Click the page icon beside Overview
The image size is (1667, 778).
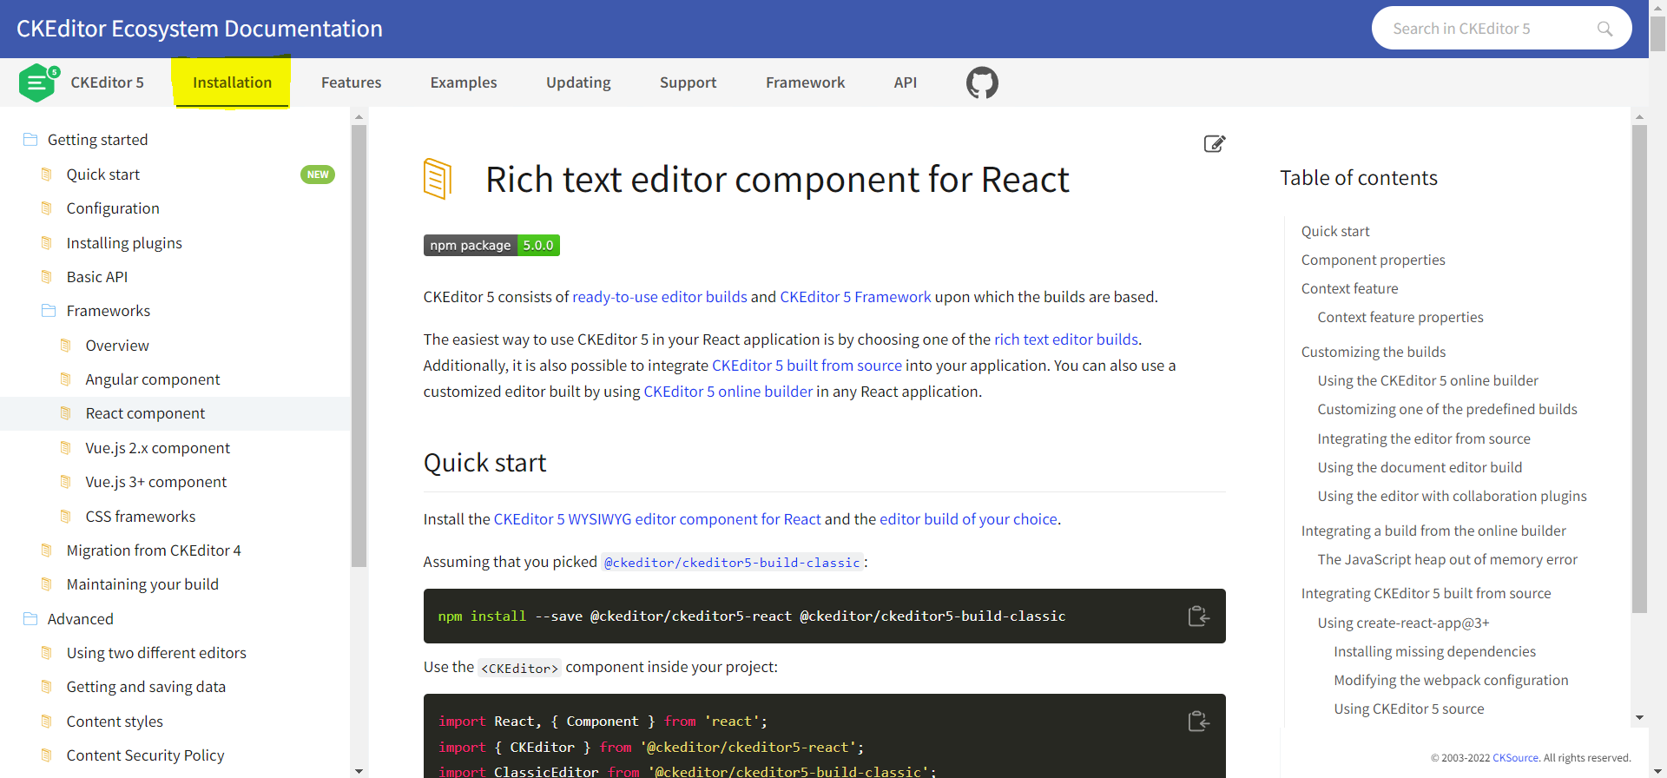tap(66, 345)
